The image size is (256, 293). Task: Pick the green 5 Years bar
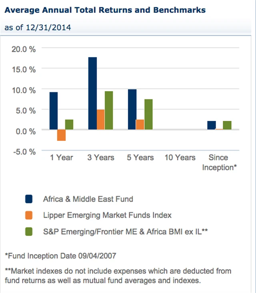click(148, 114)
